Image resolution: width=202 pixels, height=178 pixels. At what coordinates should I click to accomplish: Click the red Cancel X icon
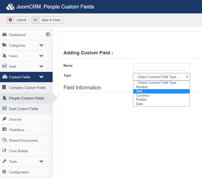[10, 20]
